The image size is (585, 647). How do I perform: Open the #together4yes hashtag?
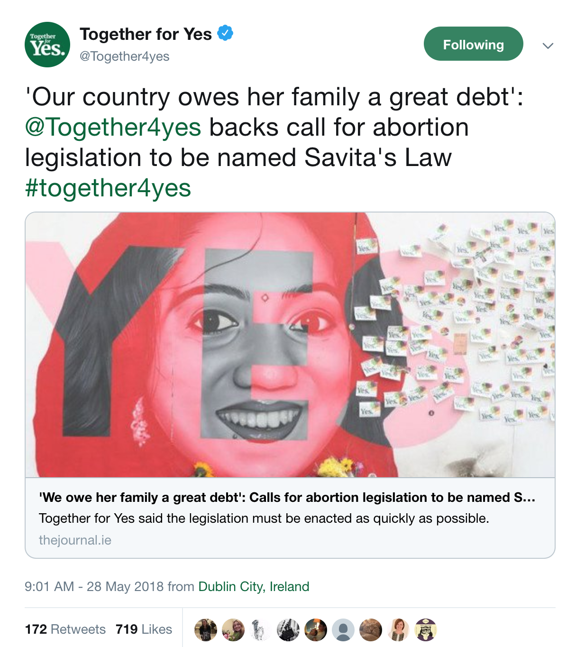click(x=108, y=188)
